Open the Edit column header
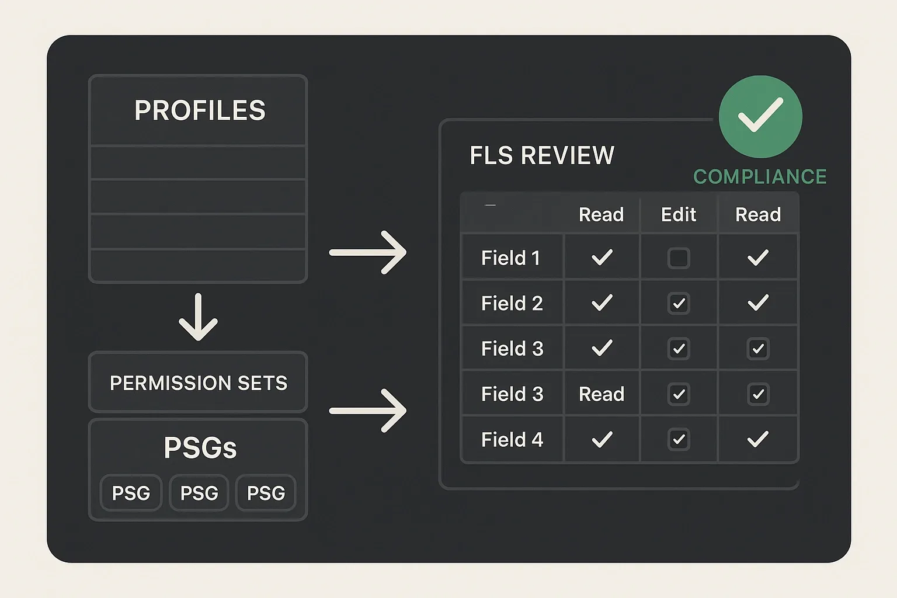 [679, 214]
